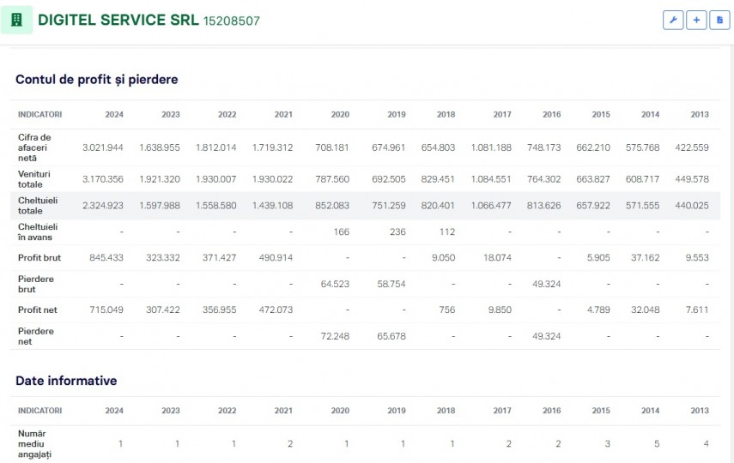Click the Contul de profit și pierdere heading
Image resolution: width=734 pixels, height=463 pixels.
pos(97,80)
